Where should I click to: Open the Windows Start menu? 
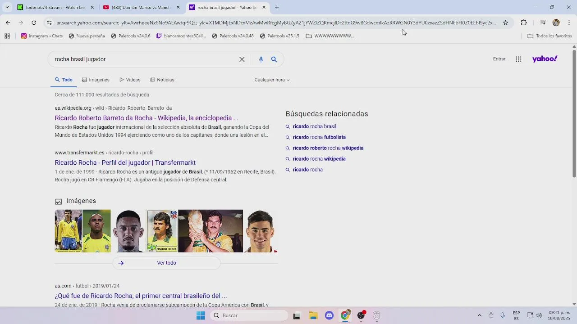[x=201, y=315]
